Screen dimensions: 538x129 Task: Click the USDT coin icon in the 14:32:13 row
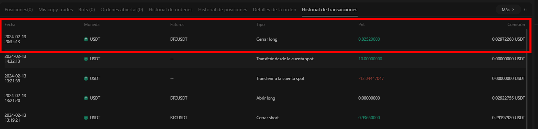tap(86, 59)
